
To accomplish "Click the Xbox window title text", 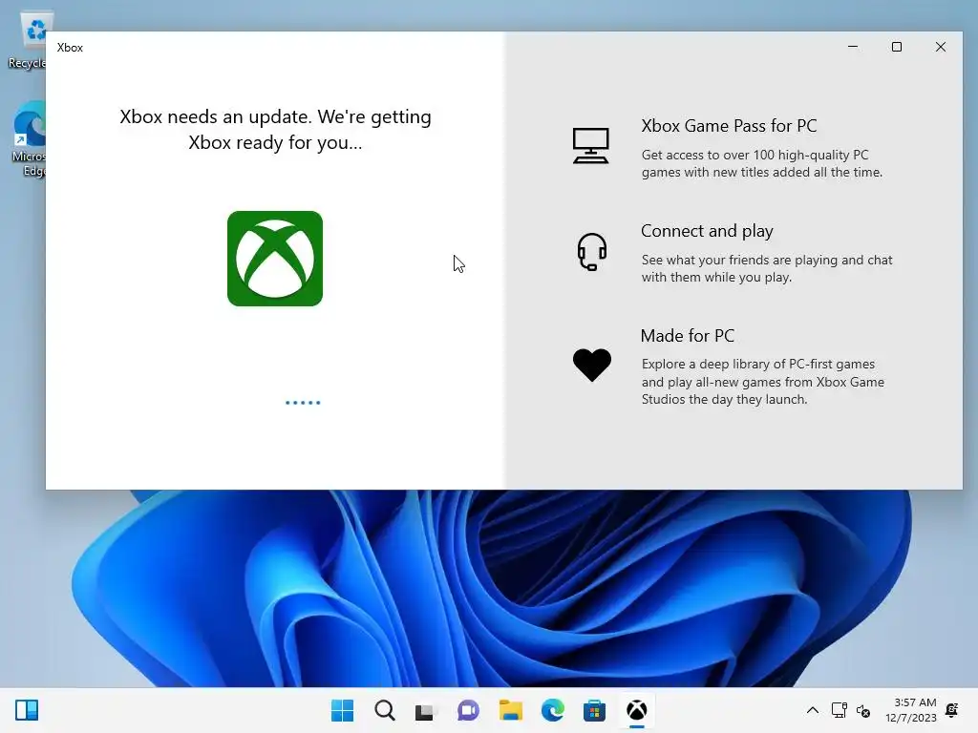I will [70, 48].
